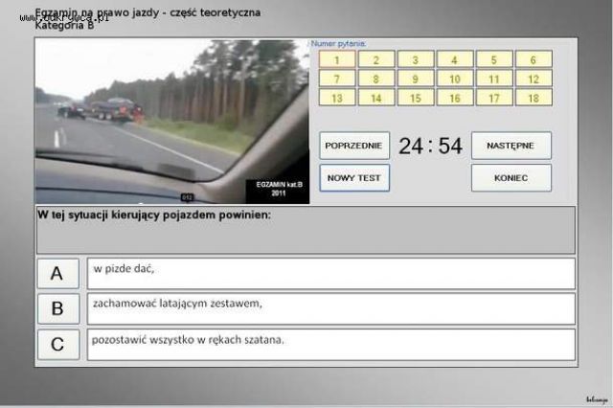Image resolution: width=613 pixels, height=408 pixels.
Task: Start over with NOWY TEST
Action: tap(354, 178)
